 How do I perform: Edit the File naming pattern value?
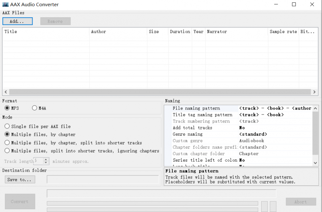[275, 108]
